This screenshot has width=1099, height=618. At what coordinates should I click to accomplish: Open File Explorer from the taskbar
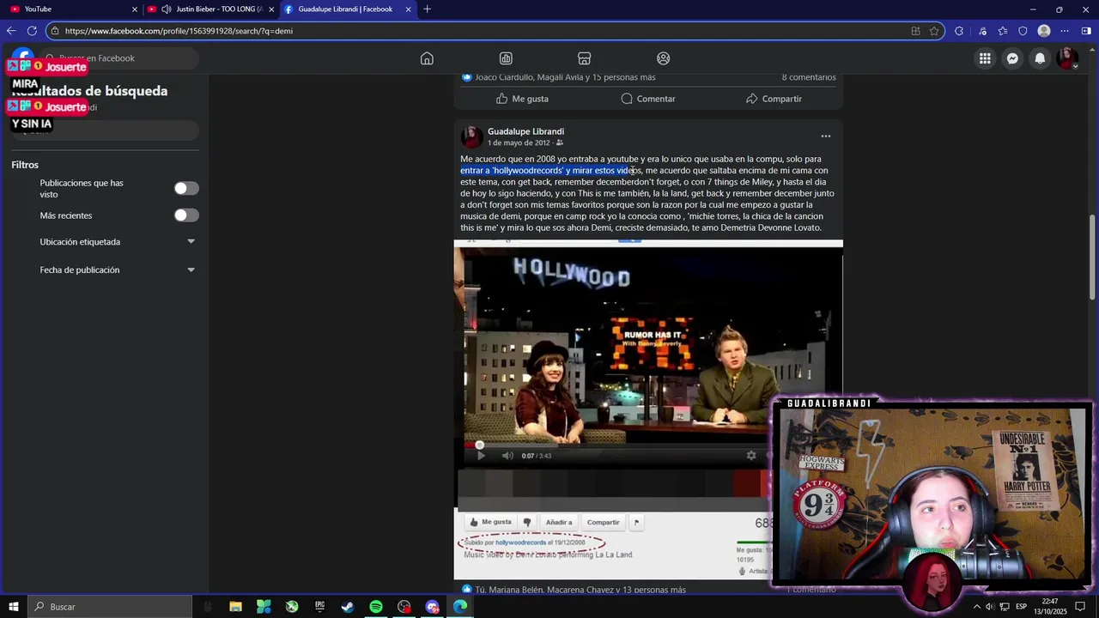point(235,607)
